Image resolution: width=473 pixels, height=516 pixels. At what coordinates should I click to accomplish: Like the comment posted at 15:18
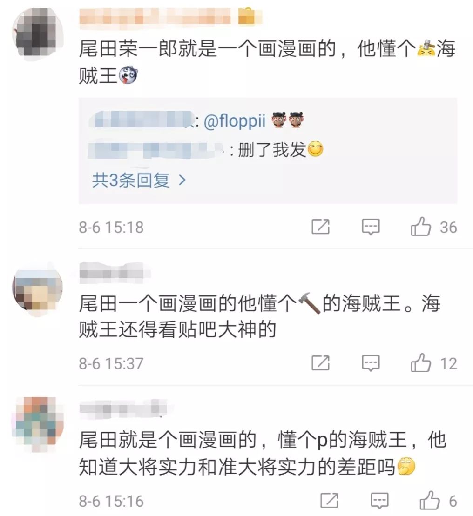421,227
